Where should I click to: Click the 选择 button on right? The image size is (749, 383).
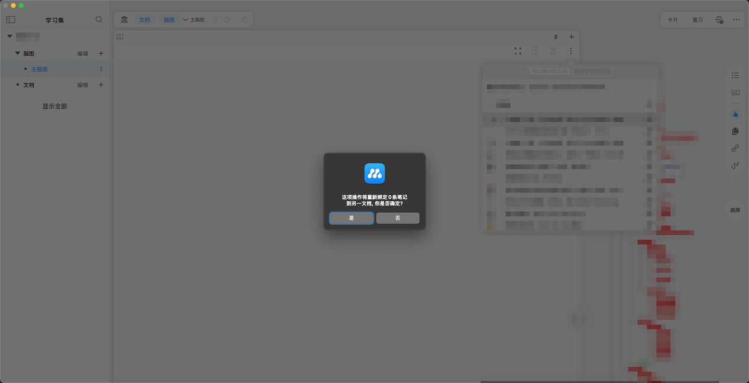pyautogui.click(x=735, y=210)
